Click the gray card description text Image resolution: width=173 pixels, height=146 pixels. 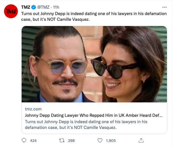[86, 125]
